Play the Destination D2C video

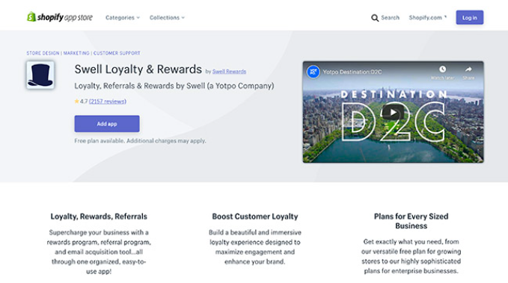coord(393,112)
